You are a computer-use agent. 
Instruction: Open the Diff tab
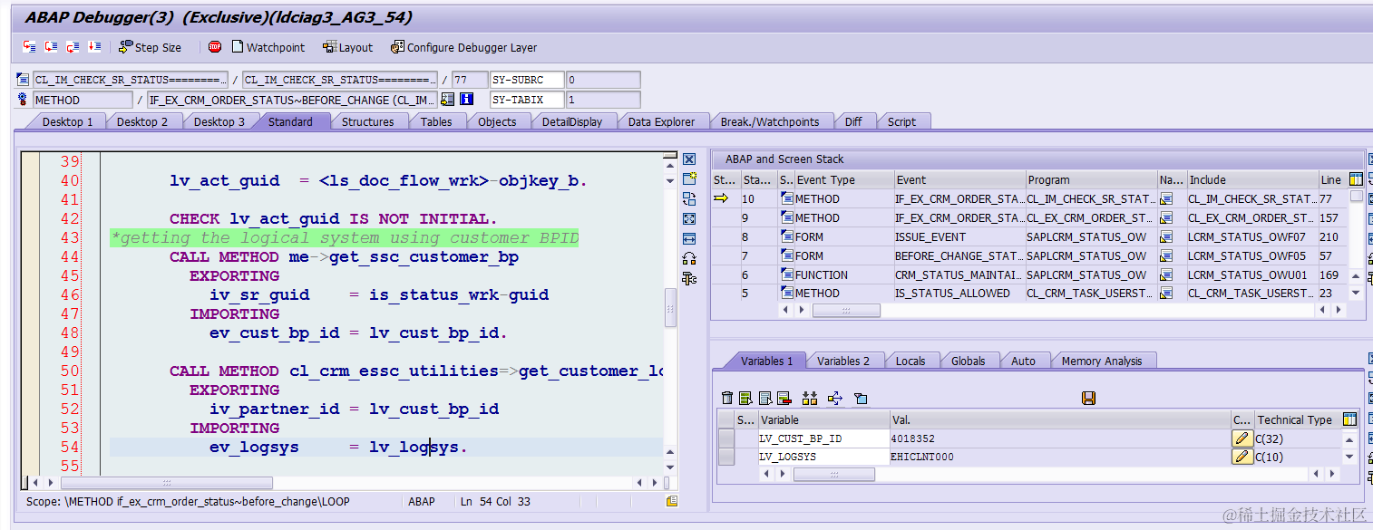pyautogui.click(x=853, y=121)
